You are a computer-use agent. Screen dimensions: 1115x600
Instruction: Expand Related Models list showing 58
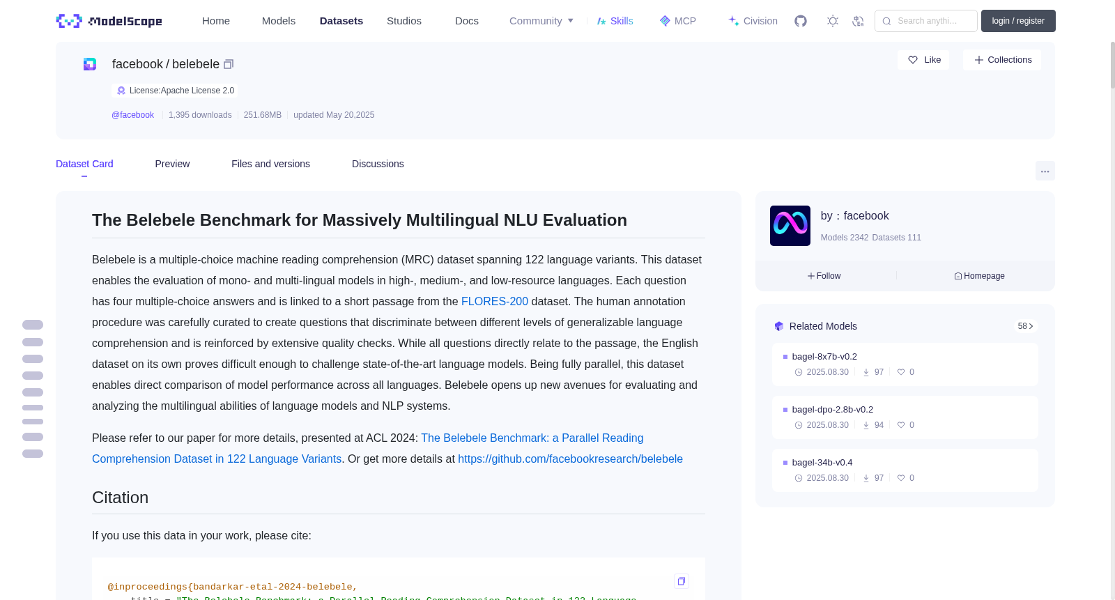[x=1026, y=326]
